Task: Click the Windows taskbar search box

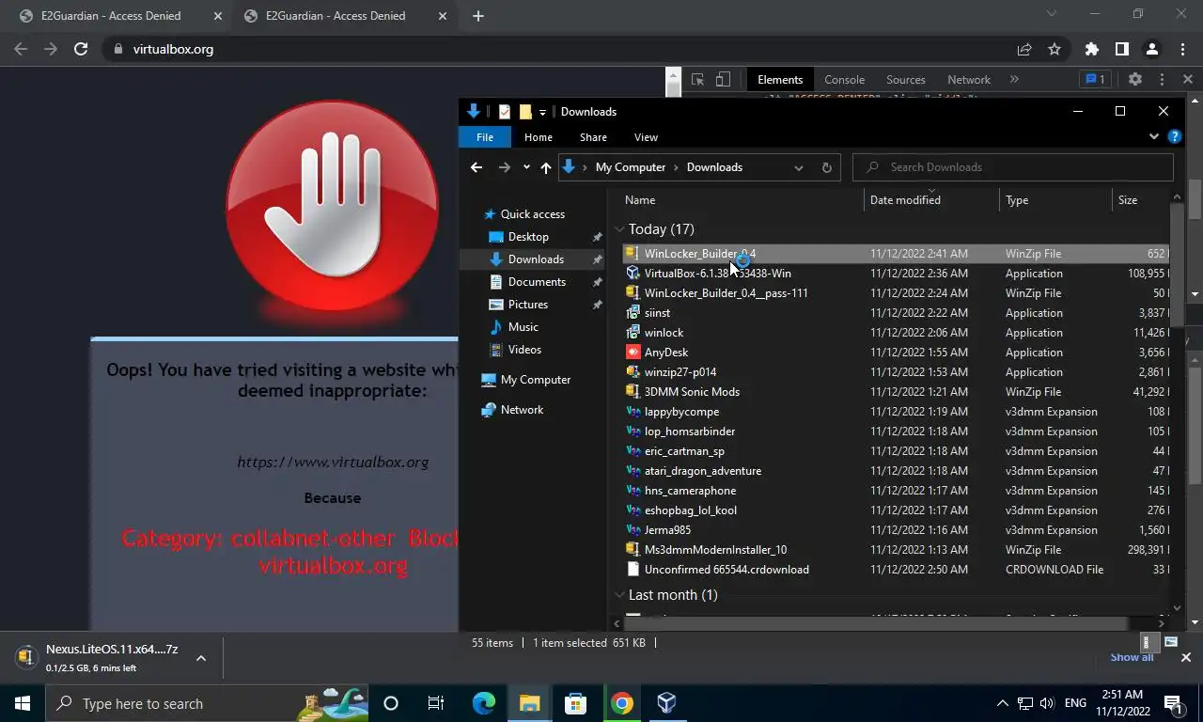Action: (x=206, y=703)
